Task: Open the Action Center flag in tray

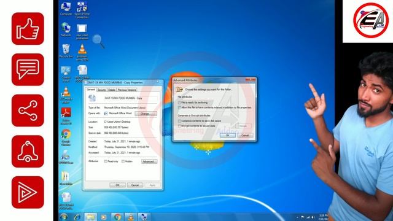Action: (x=303, y=217)
